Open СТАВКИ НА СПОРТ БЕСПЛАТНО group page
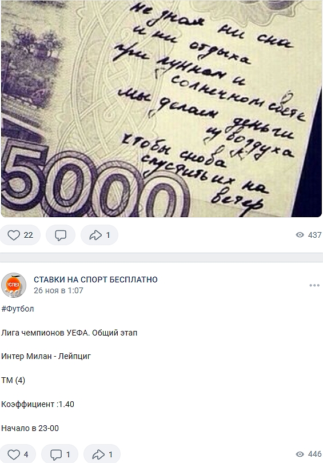Screen dimensions: 323x463 pos(95,280)
